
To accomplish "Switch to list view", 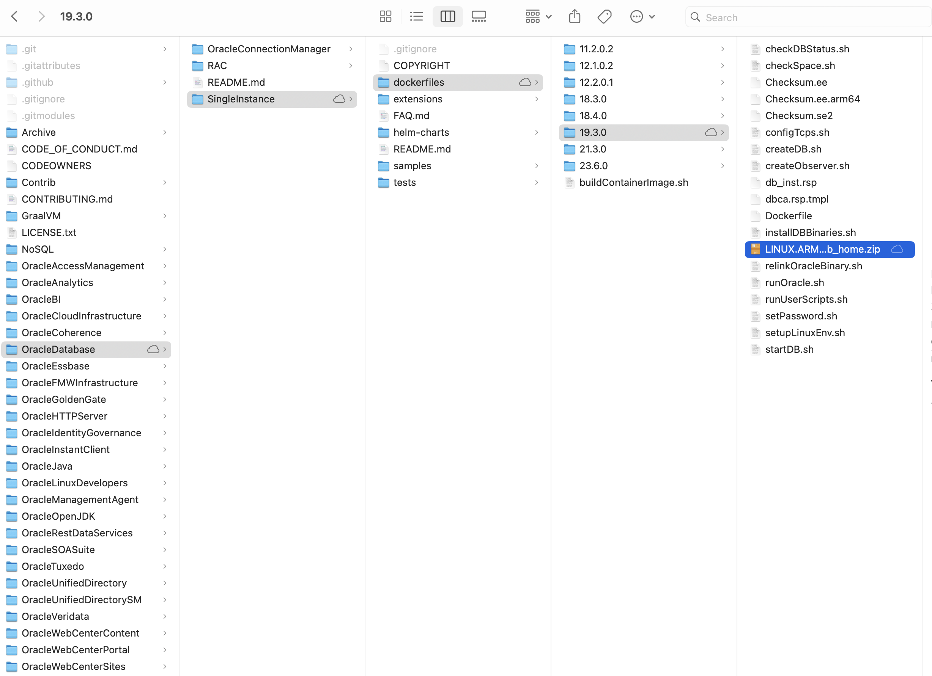I will coord(416,16).
